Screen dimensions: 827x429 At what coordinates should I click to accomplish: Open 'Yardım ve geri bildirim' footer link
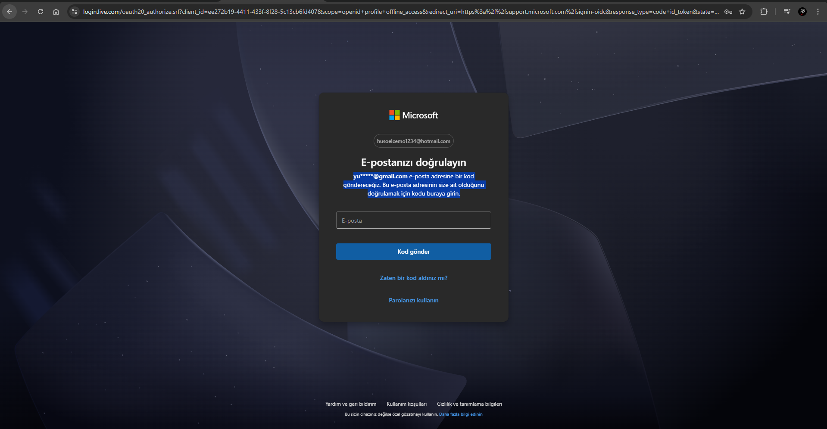click(351, 404)
